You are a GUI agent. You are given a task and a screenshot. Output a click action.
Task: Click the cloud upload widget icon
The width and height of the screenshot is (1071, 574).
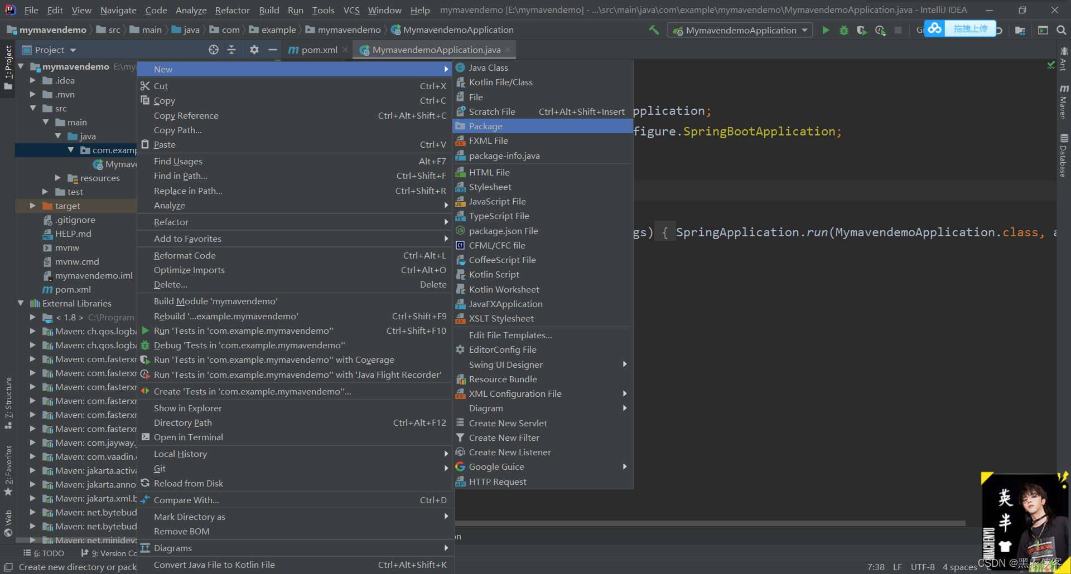(x=935, y=28)
